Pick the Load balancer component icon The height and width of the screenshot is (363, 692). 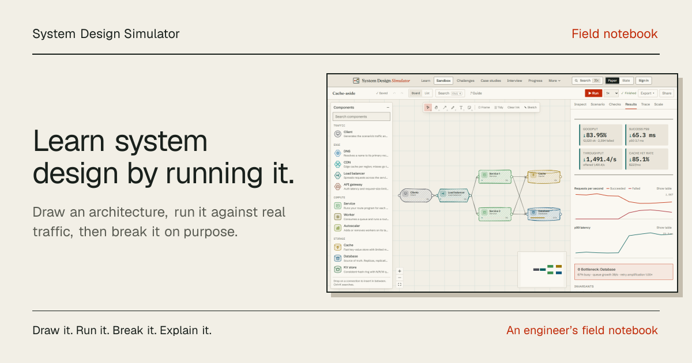337,175
